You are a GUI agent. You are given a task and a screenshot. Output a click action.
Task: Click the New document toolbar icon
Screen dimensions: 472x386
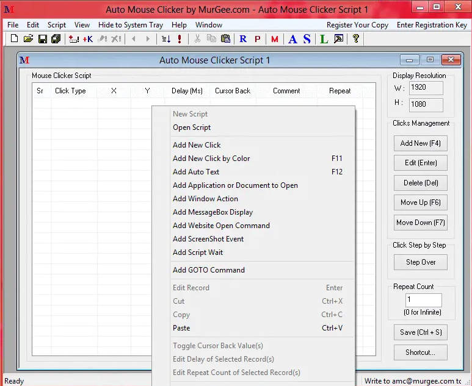[14, 39]
